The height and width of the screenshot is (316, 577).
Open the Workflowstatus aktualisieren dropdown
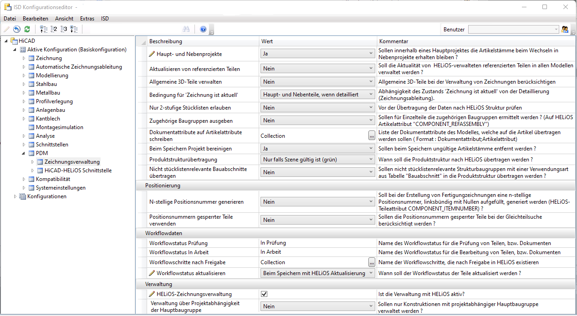pos(317,273)
